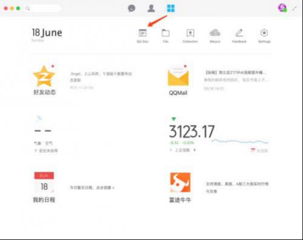Image resolution: width=303 pixels, height=240 pixels.
Task: Open the File folder icon
Action: pyautogui.click(x=166, y=33)
